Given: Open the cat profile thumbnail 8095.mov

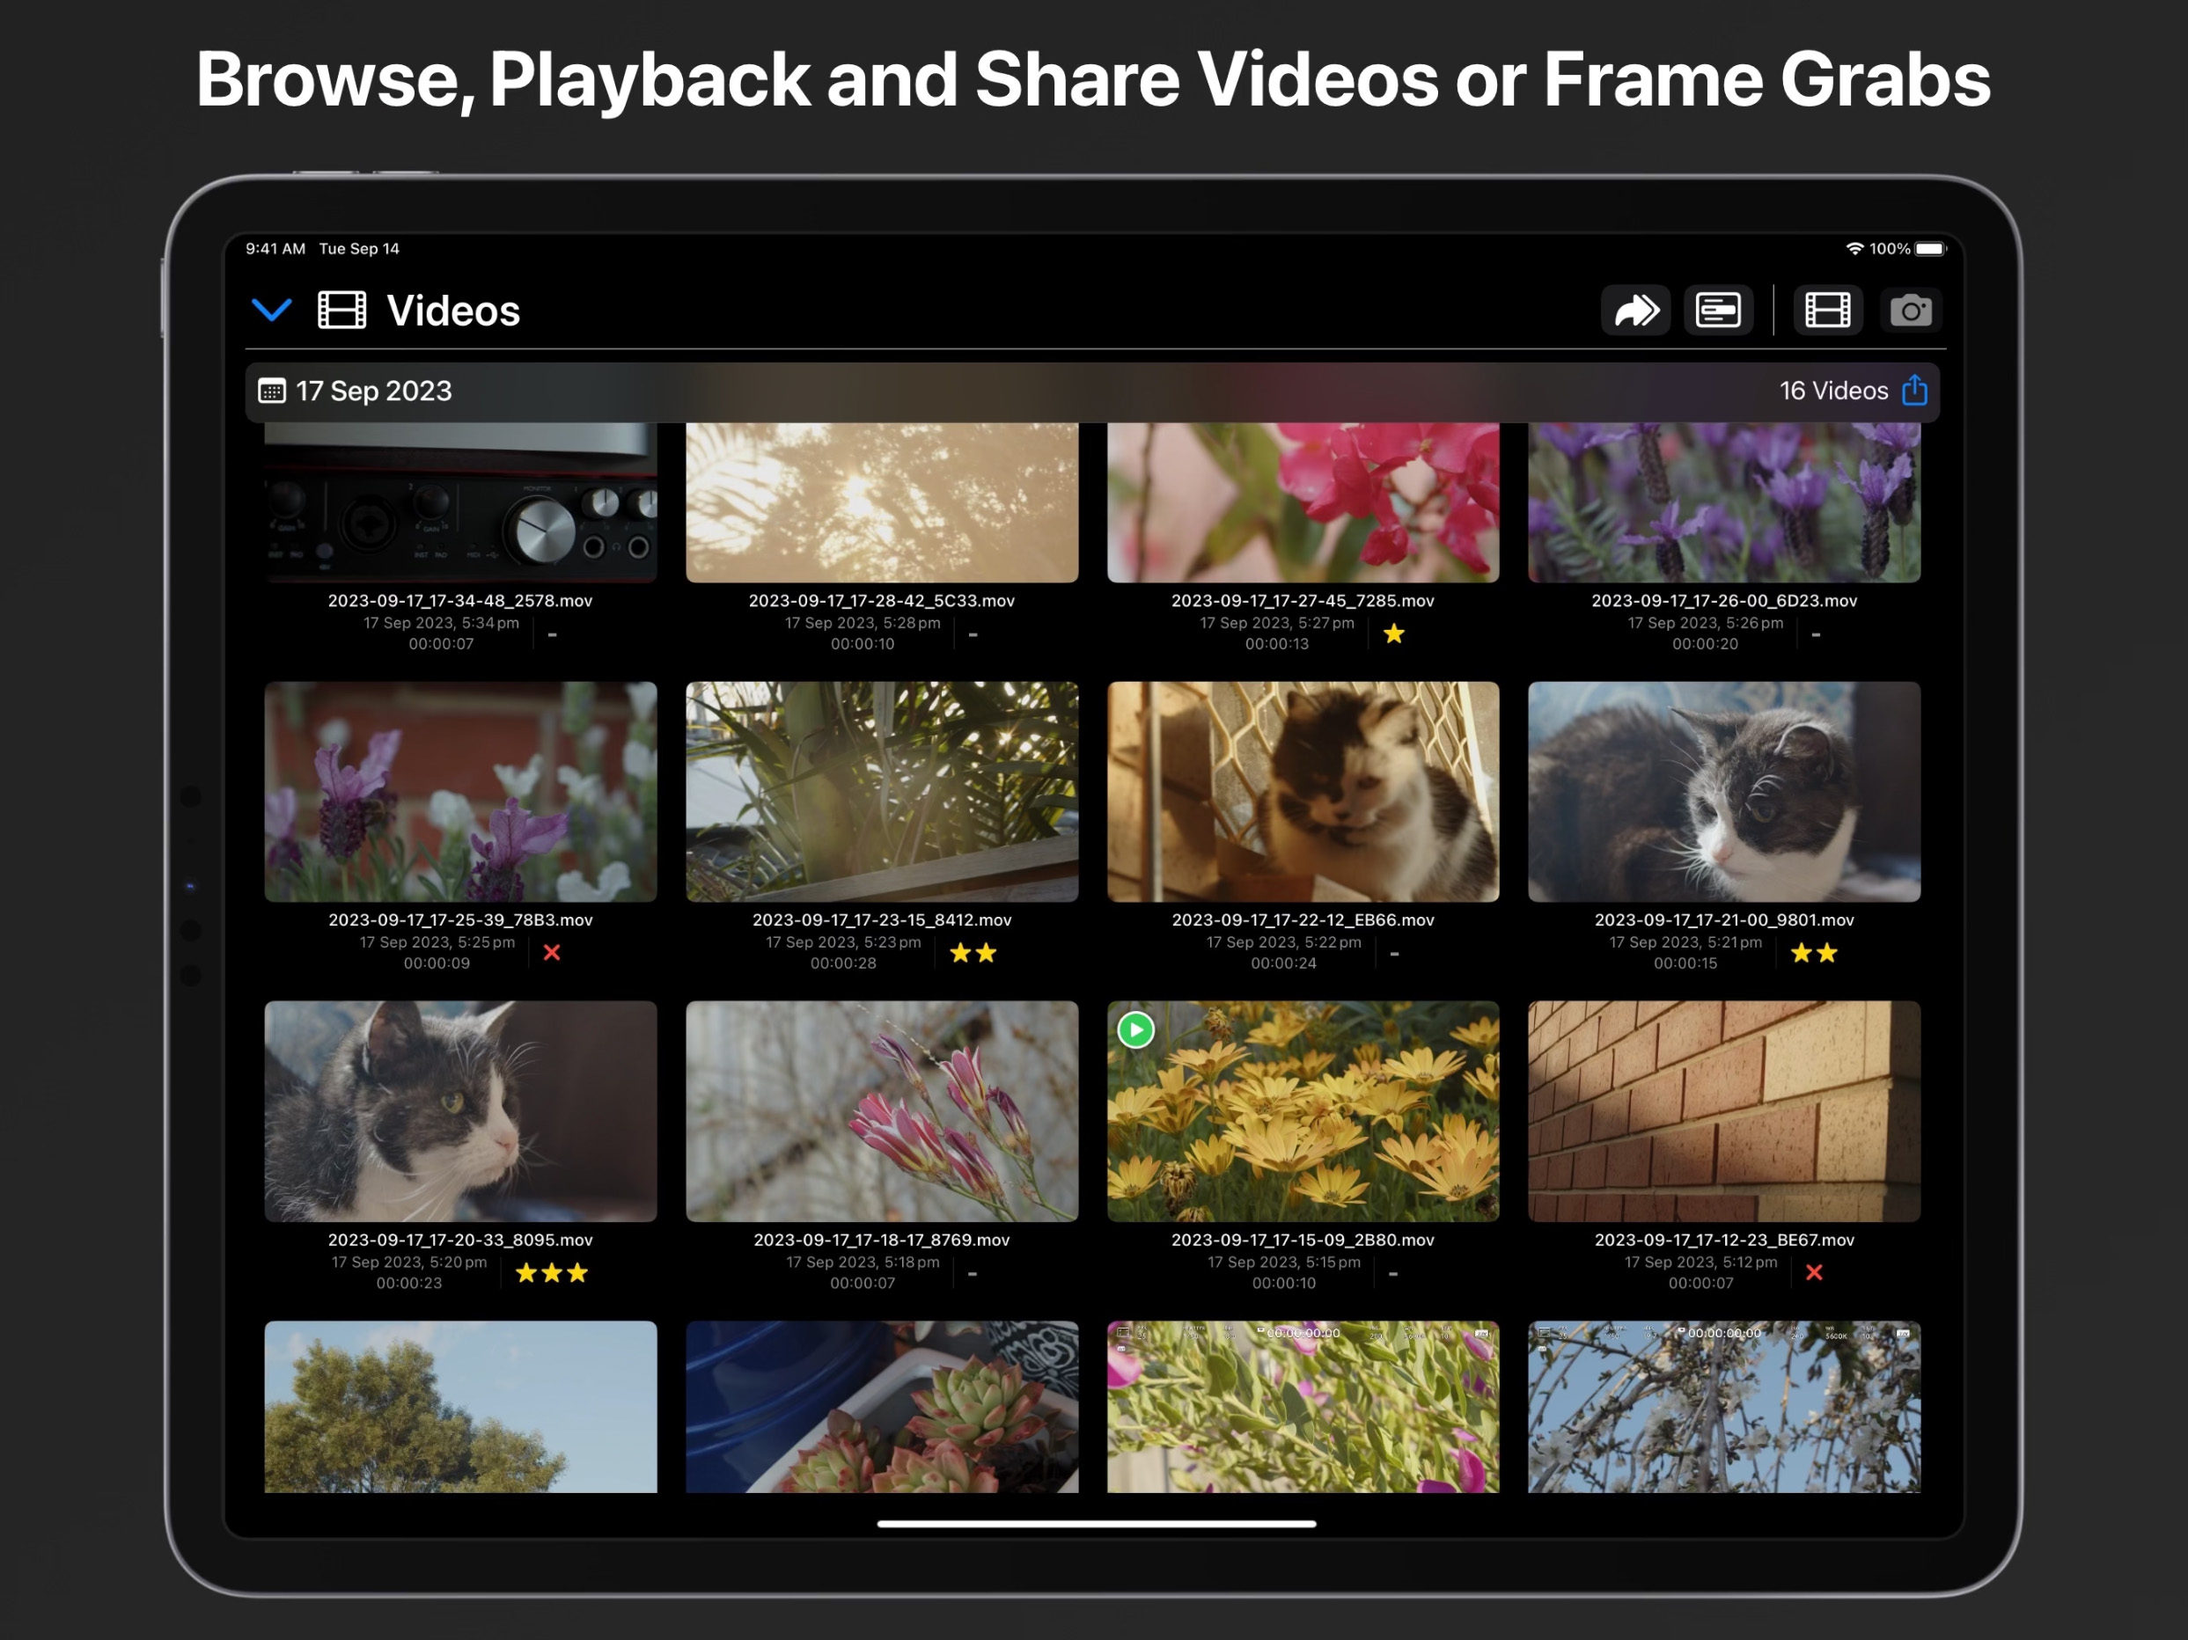Looking at the screenshot, I should (460, 1111).
